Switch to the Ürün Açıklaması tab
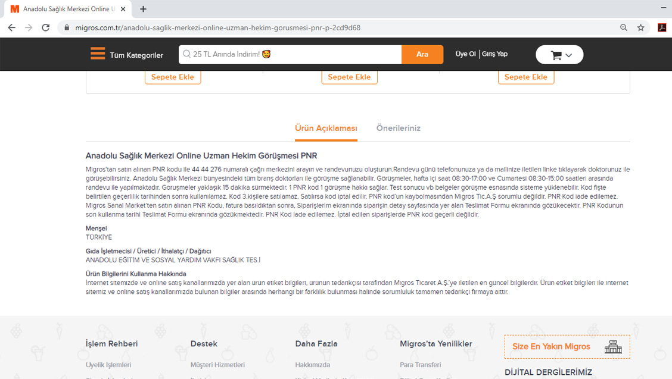 tap(326, 128)
